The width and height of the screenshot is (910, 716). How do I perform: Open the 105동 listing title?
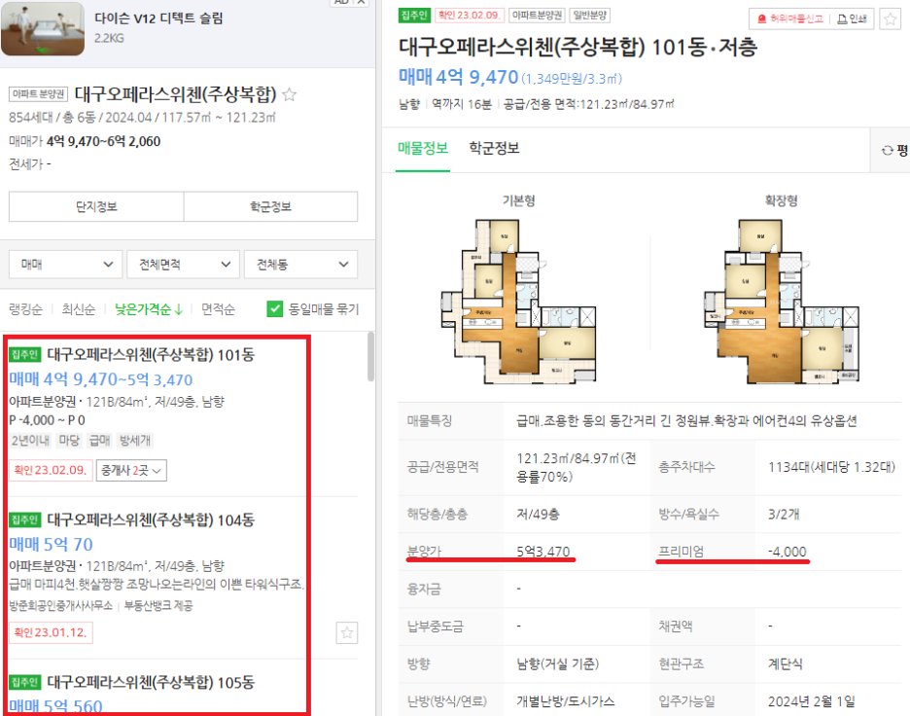click(x=151, y=682)
